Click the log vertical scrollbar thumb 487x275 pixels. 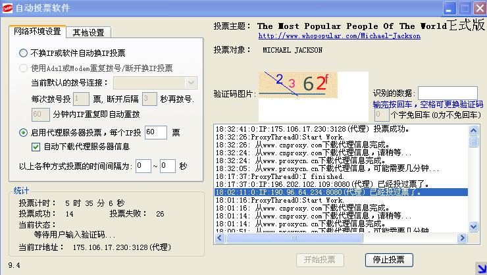[473, 141]
